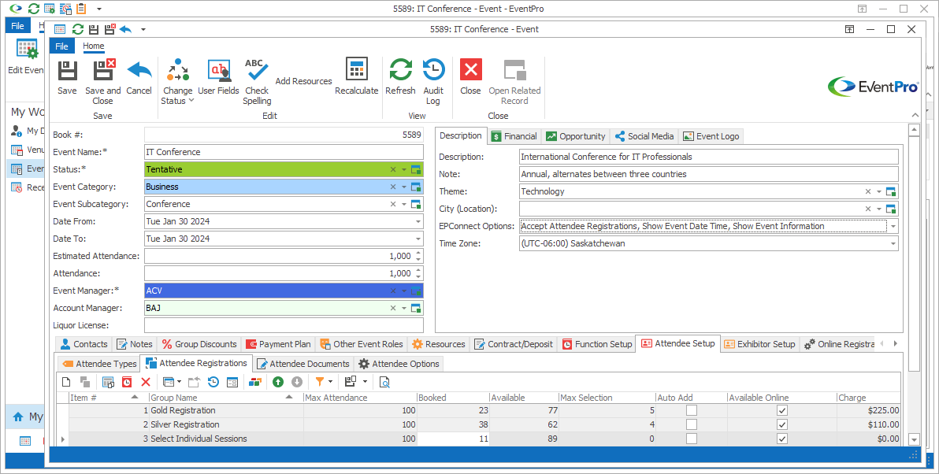Clear the Event Manager field with X
Viewport: 939px width, 474px height.
[x=393, y=291]
